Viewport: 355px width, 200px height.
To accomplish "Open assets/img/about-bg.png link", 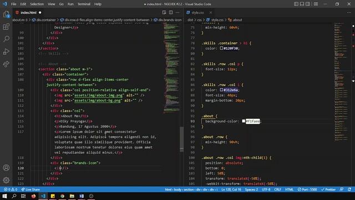I will pyautogui.click(x=98, y=101).
